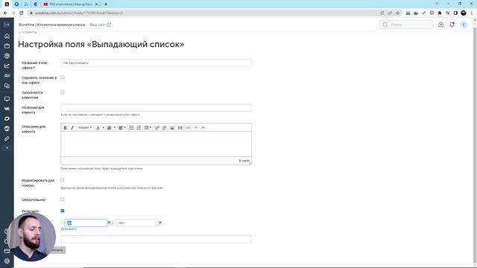Viewport: 477px width, 268px height.
Task: Remove link via editor unlink icon
Action: pyautogui.click(x=164, y=128)
